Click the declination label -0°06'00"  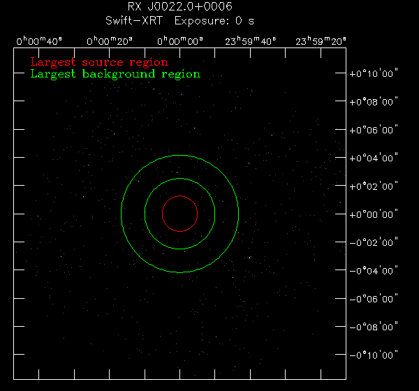click(374, 299)
